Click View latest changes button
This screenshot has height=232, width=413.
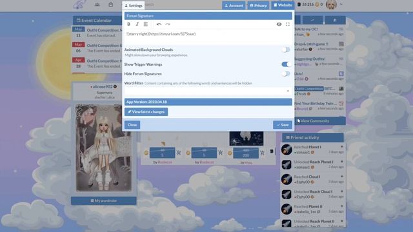pos(146,111)
